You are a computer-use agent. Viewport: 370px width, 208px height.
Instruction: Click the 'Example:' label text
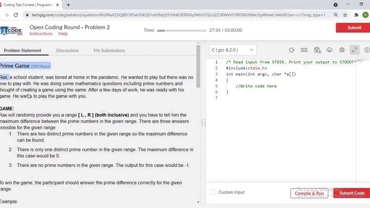tap(9, 202)
